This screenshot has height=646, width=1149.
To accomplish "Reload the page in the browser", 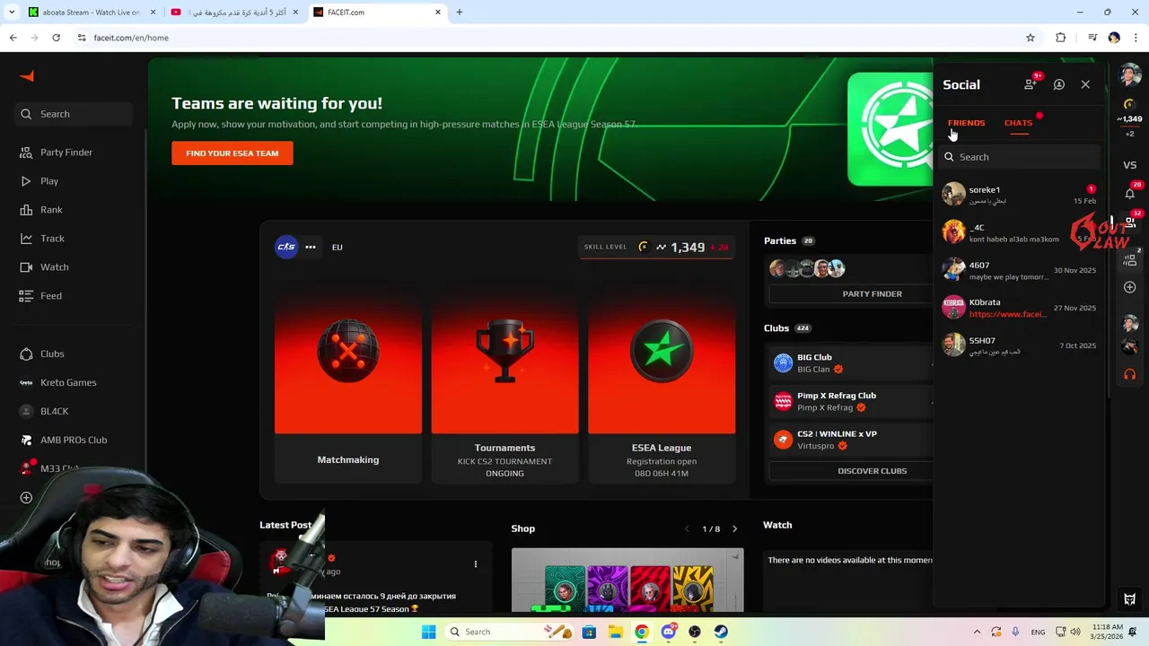I will point(56,38).
